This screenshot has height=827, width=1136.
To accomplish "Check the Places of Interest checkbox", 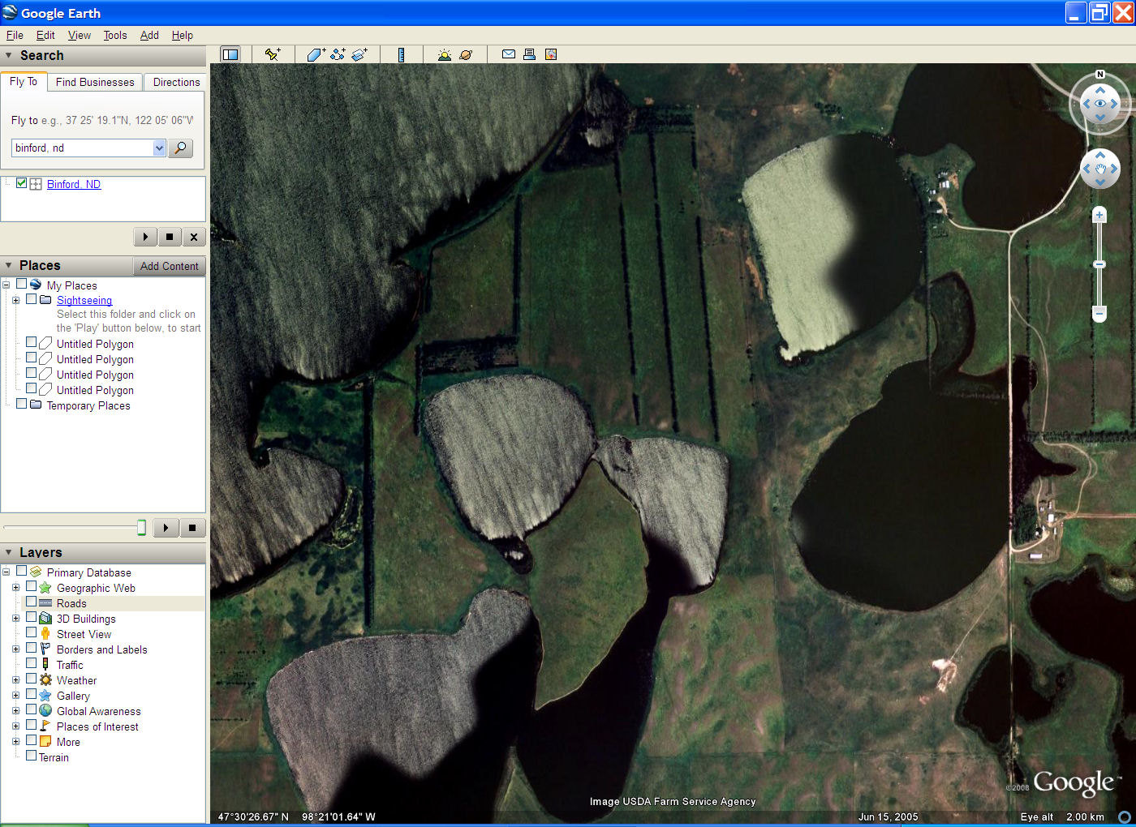I will click(32, 725).
